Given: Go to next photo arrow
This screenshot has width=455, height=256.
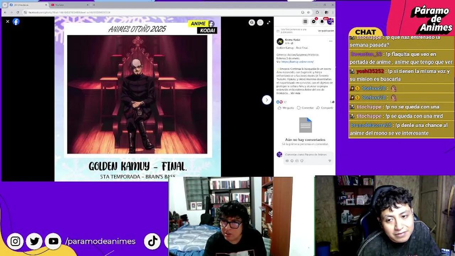Looking at the screenshot, I should point(267,100).
